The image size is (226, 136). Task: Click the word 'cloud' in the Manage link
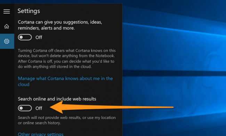coord(24,85)
